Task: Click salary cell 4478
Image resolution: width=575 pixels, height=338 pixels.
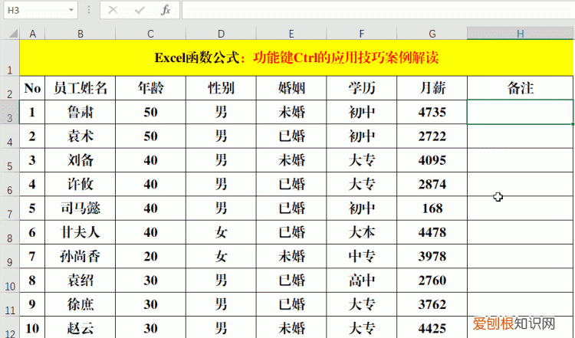Action: pyautogui.click(x=432, y=232)
